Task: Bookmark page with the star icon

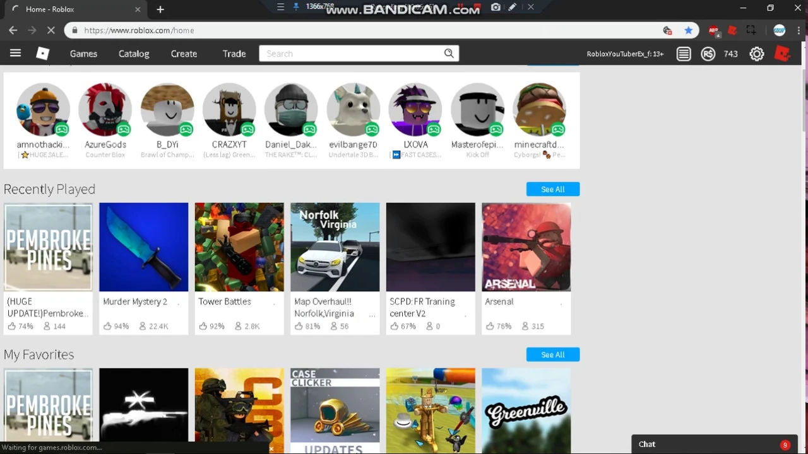Action: tap(688, 30)
